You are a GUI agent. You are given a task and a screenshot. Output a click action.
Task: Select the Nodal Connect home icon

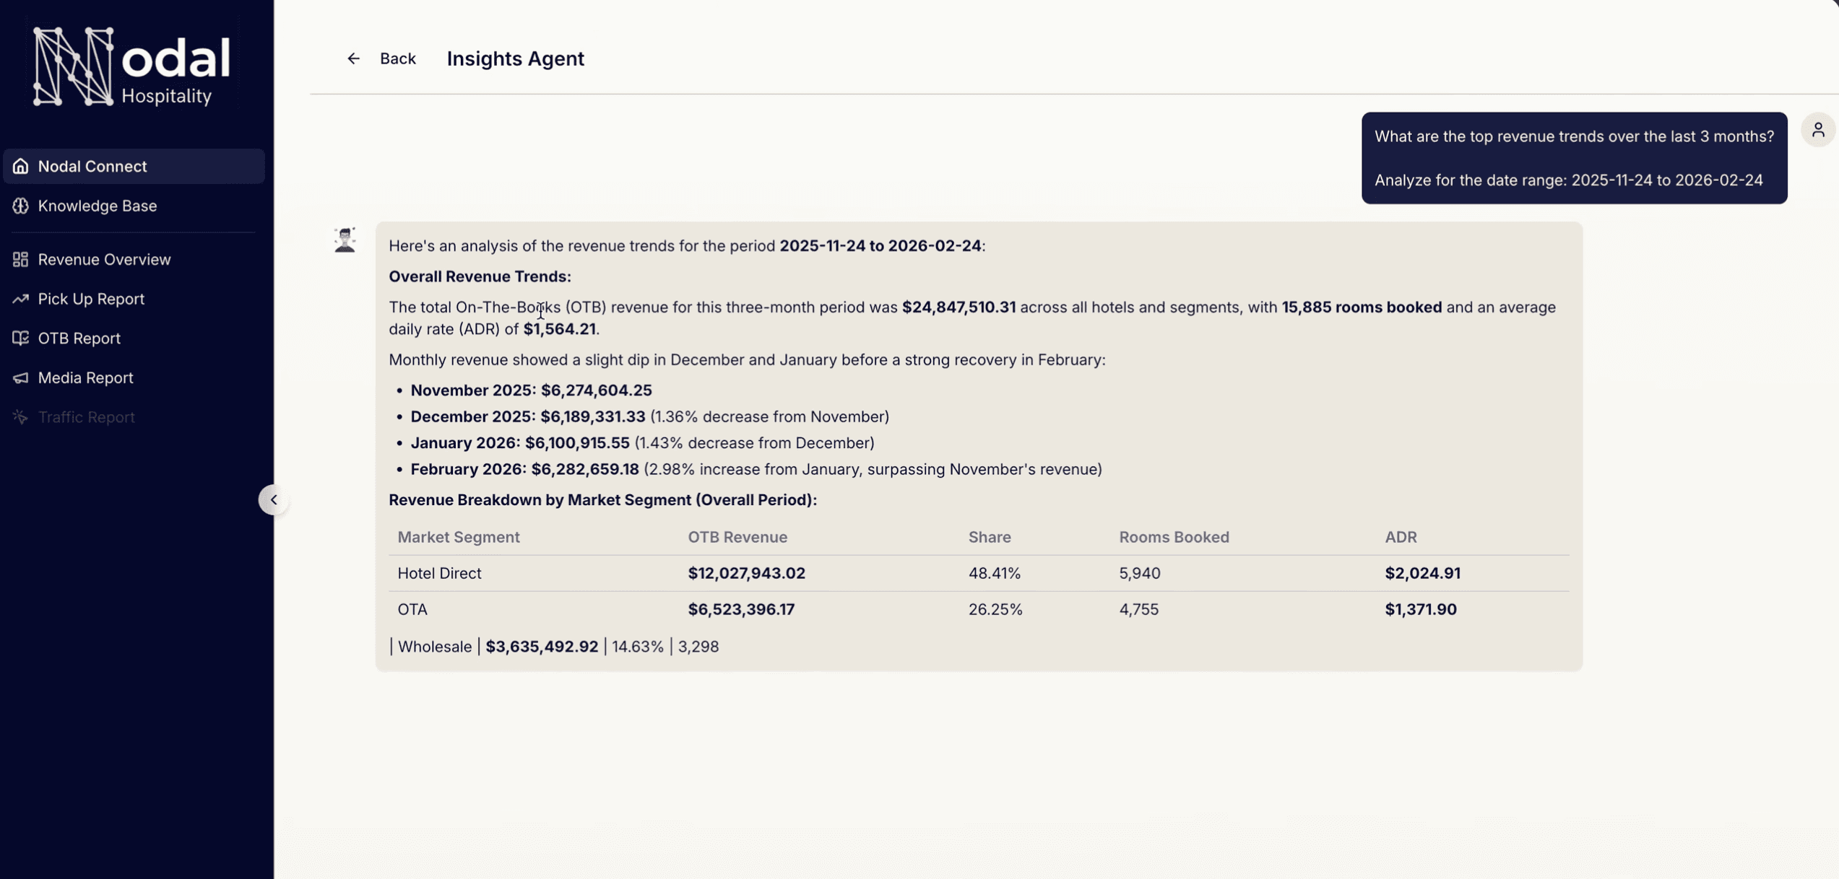point(21,165)
